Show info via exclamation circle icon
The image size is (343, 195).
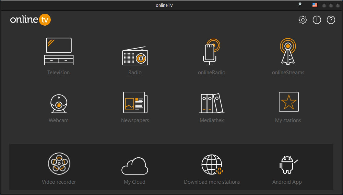[317, 20]
